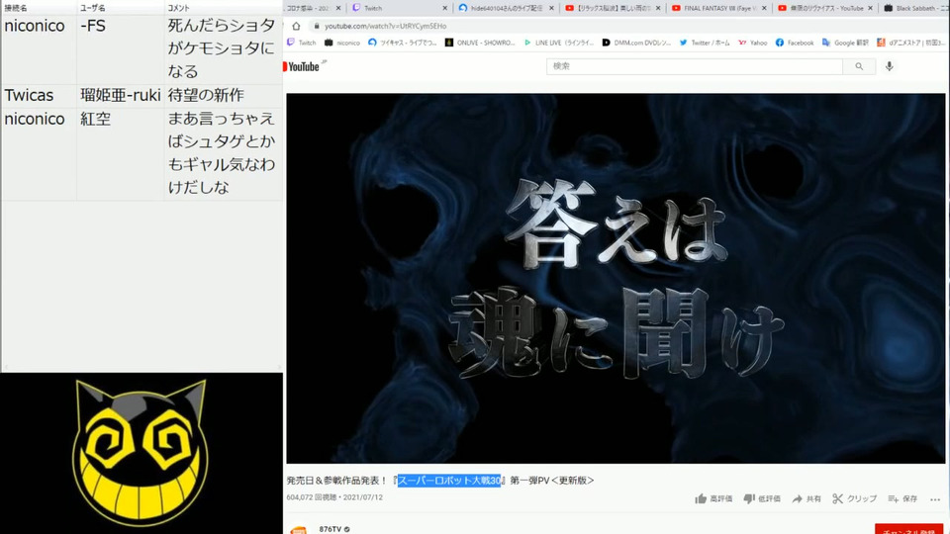Click the yellow grinning cat logo image
The width and height of the screenshot is (950, 534).
point(141,453)
